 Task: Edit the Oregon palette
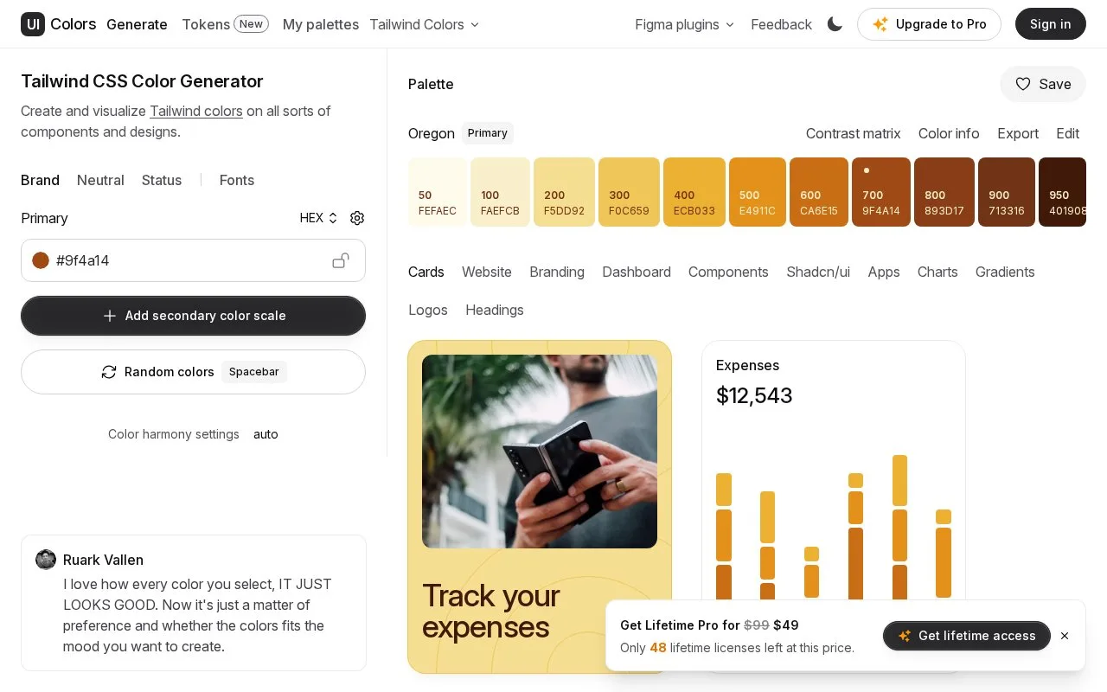[1067, 133]
